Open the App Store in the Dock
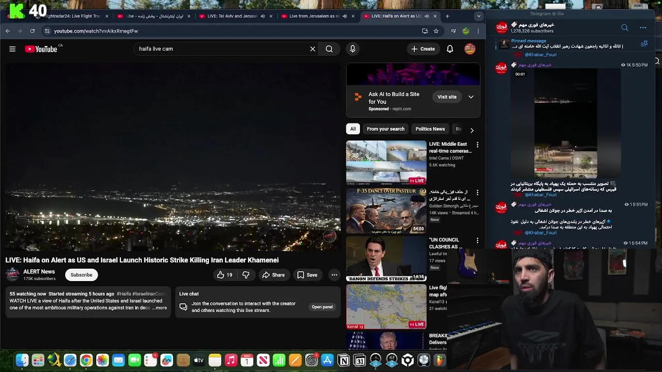Image resolution: width=662 pixels, height=372 pixels. click(327, 360)
